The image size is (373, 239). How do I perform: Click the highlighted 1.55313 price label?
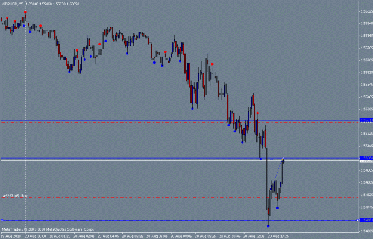click(x=366, y=120)
